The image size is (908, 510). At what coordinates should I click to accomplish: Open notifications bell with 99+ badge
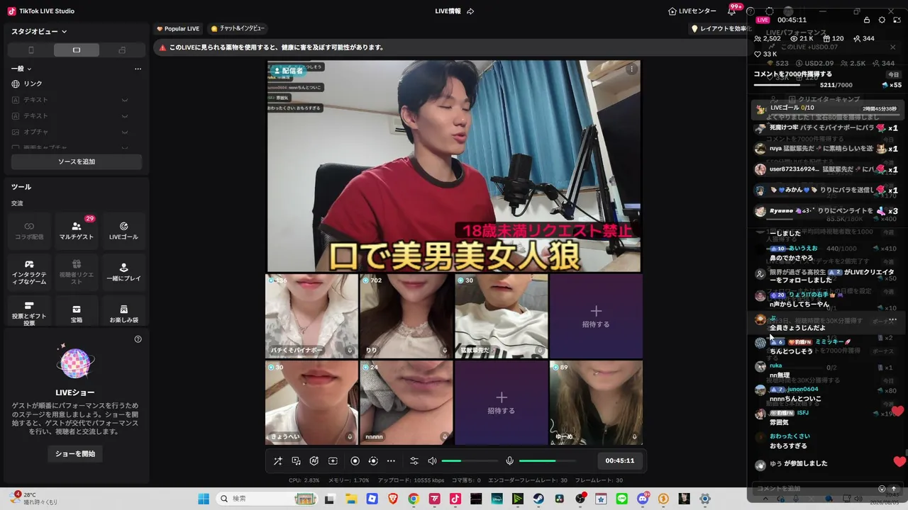pyautogui.click(x=732, y=11)
